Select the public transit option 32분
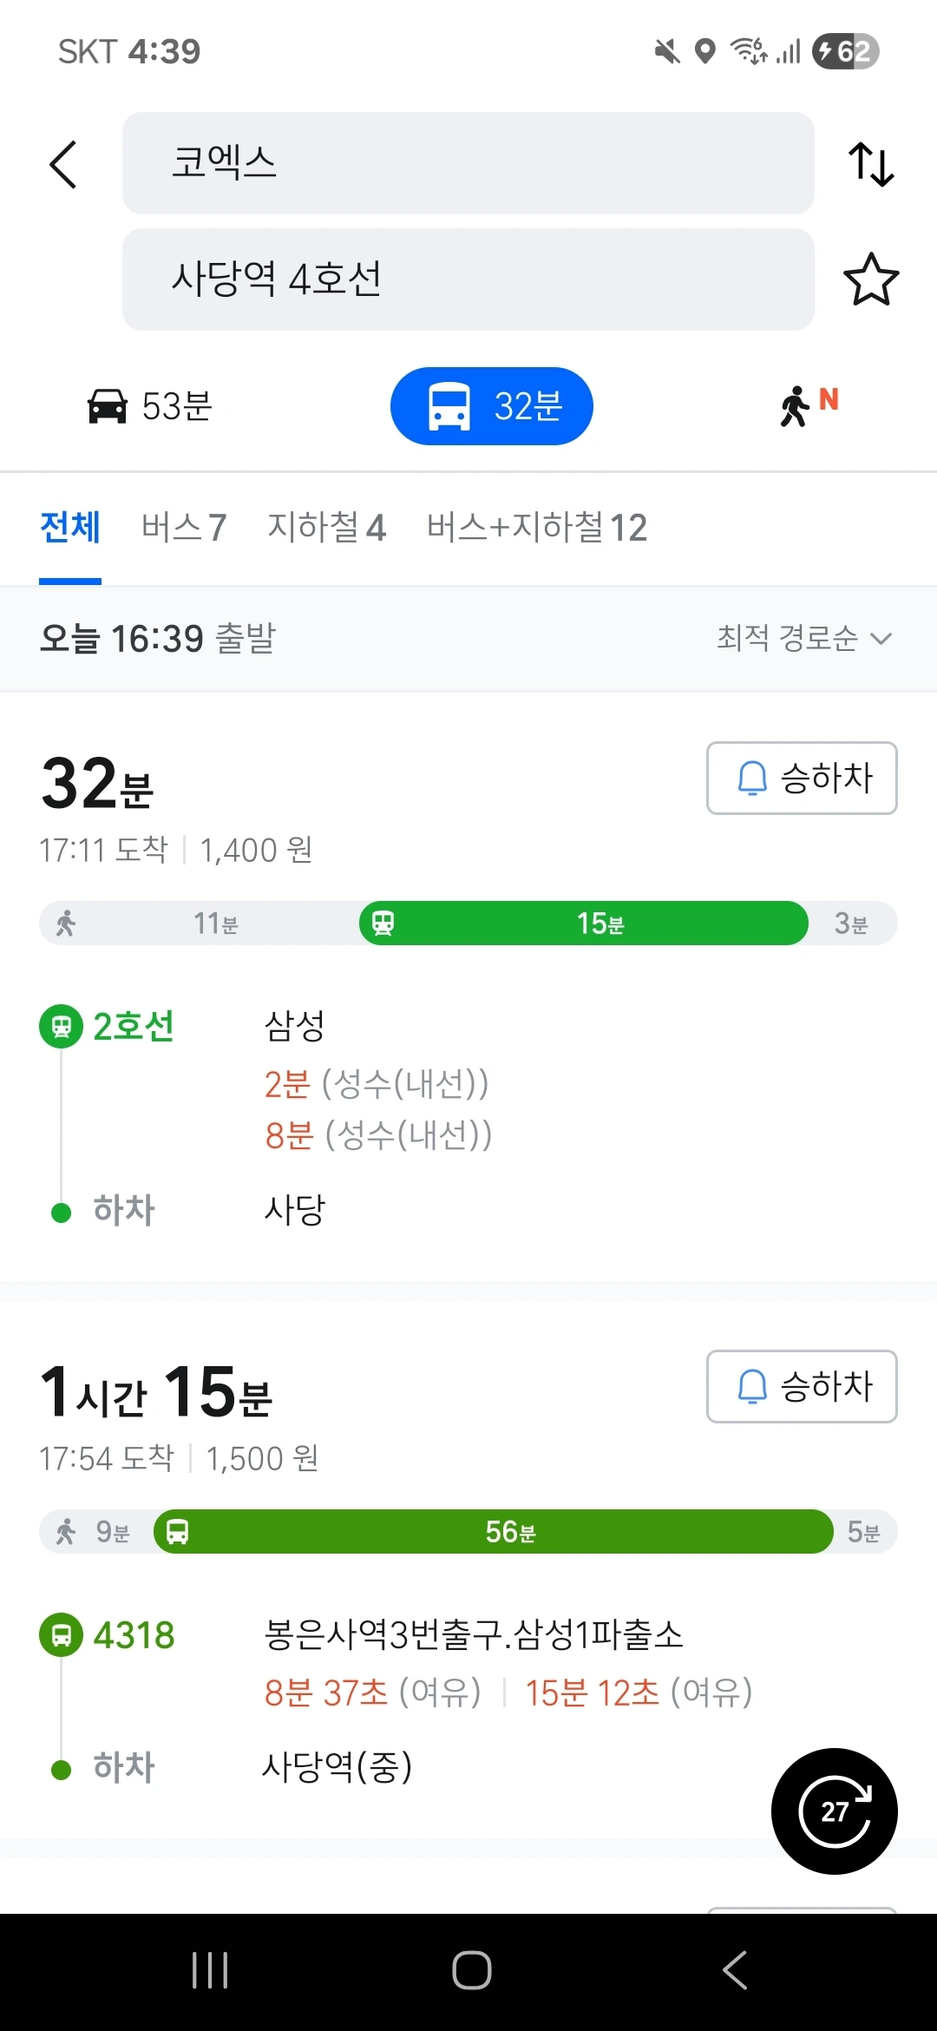The image size is (937, 2031). click(492, 406)
